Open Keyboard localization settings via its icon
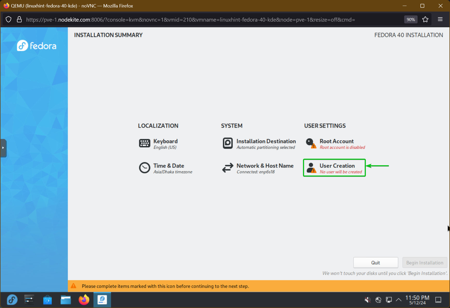The width and height of the screenshot is (450, 308). [x=144, y=144]
